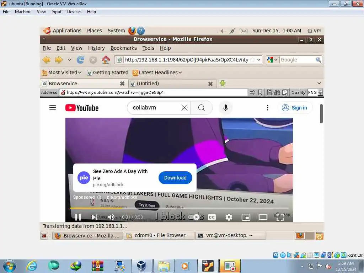364x273 pixels.
Task: Click the voice search microphone
Action: [x=225, y=108]
